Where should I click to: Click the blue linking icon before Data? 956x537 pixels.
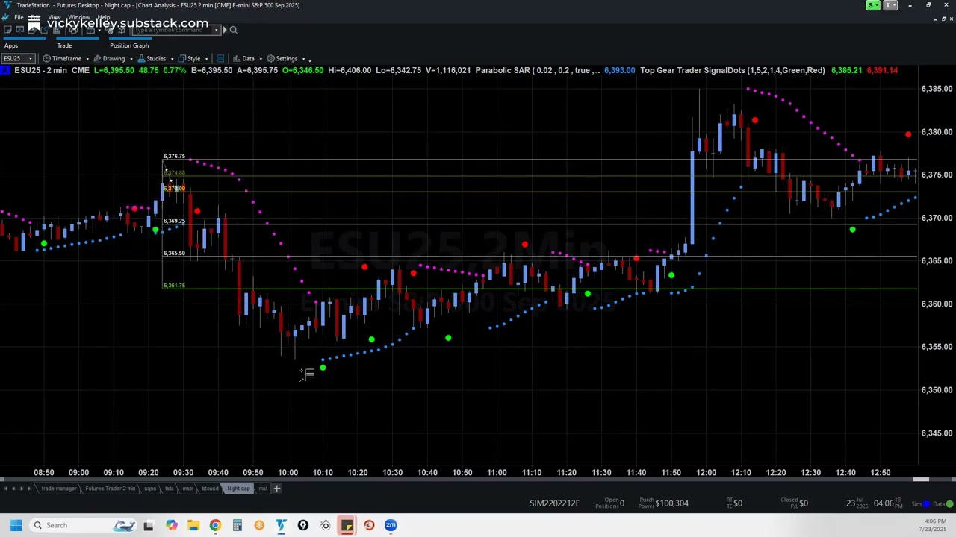[220, 58]
